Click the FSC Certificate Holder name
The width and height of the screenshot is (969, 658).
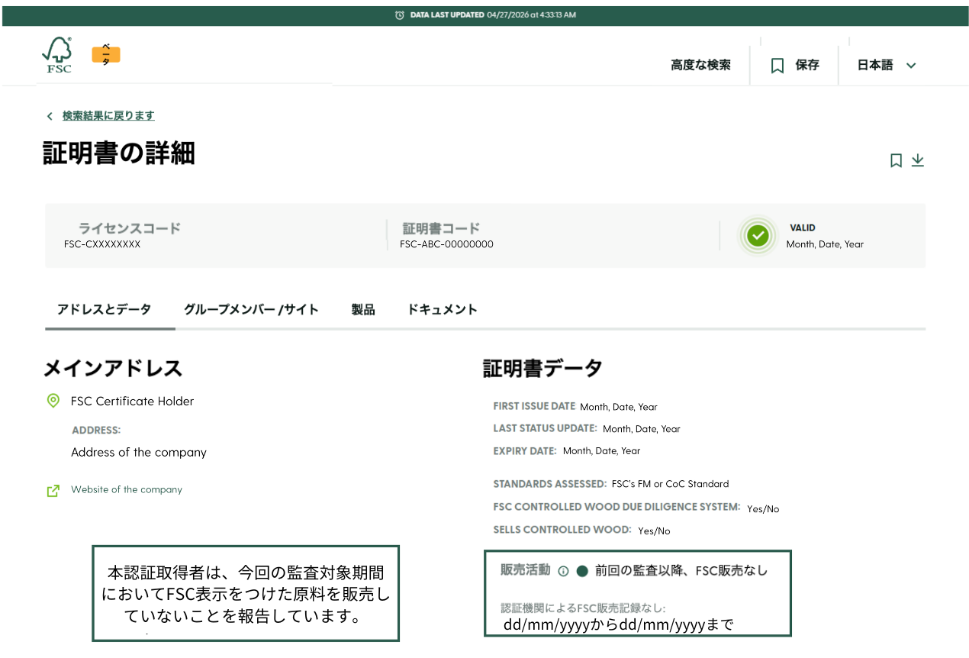coord(133,402)
